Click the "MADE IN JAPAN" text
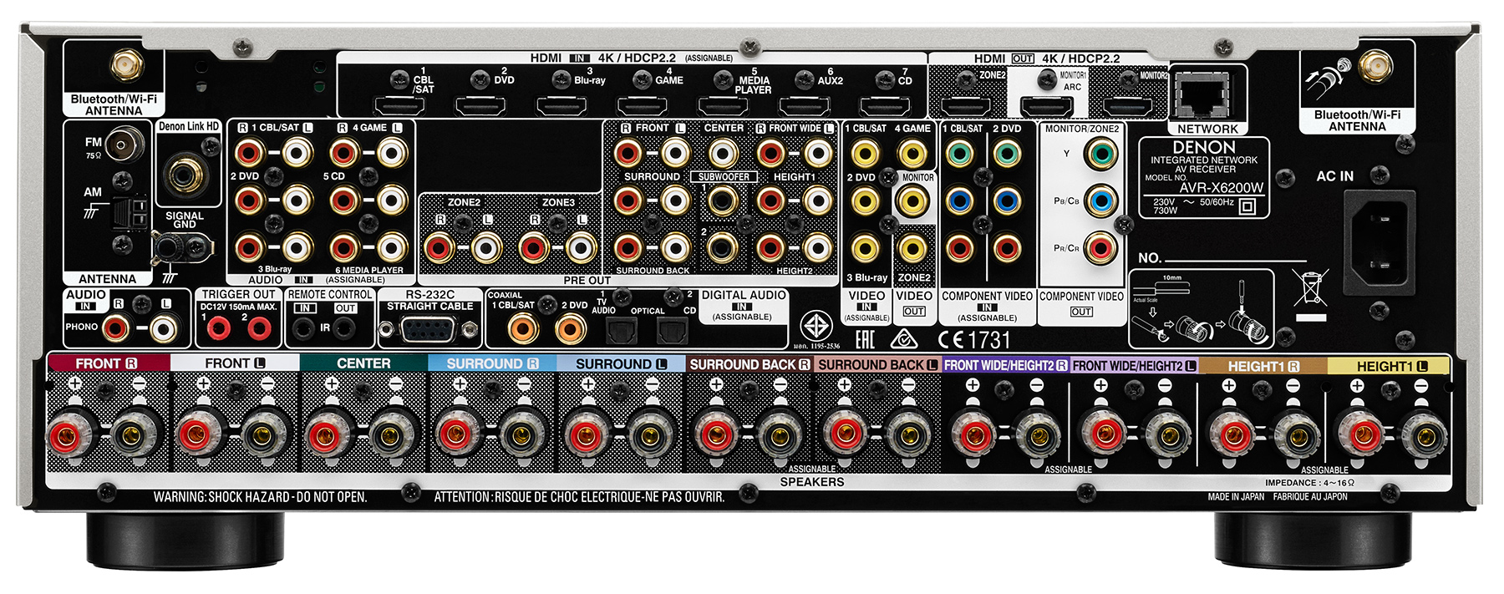The image size is (1504, 594). [x=1236, y=497]
